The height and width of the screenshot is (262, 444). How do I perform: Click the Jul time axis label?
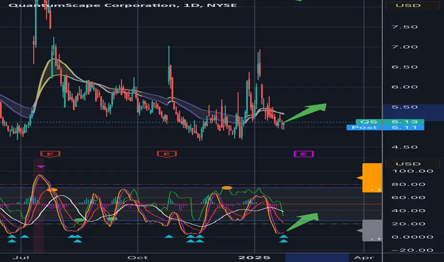point(21,257)
